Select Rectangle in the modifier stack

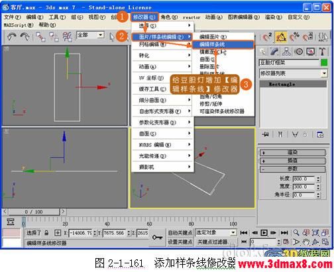(293, 84)
